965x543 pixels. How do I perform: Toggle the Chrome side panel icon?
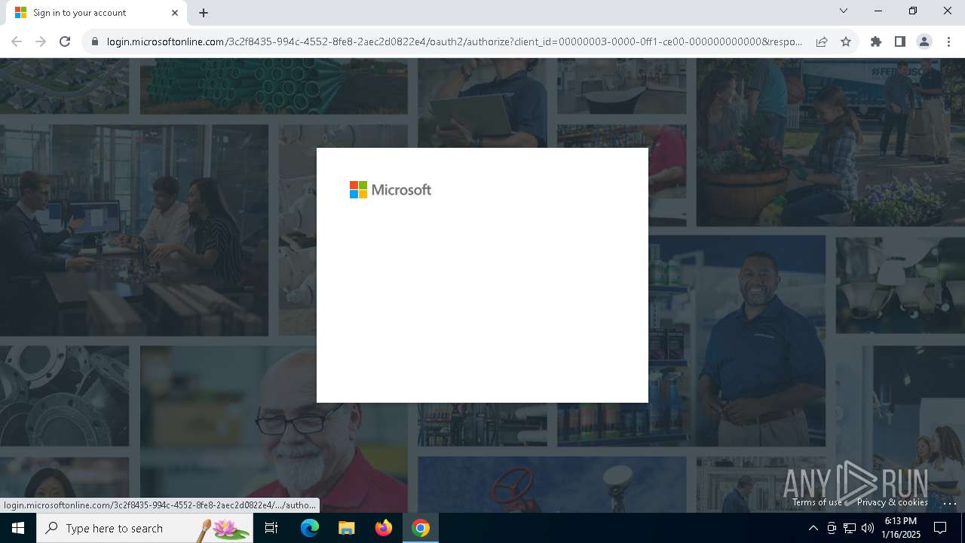[x=899, y=41]
